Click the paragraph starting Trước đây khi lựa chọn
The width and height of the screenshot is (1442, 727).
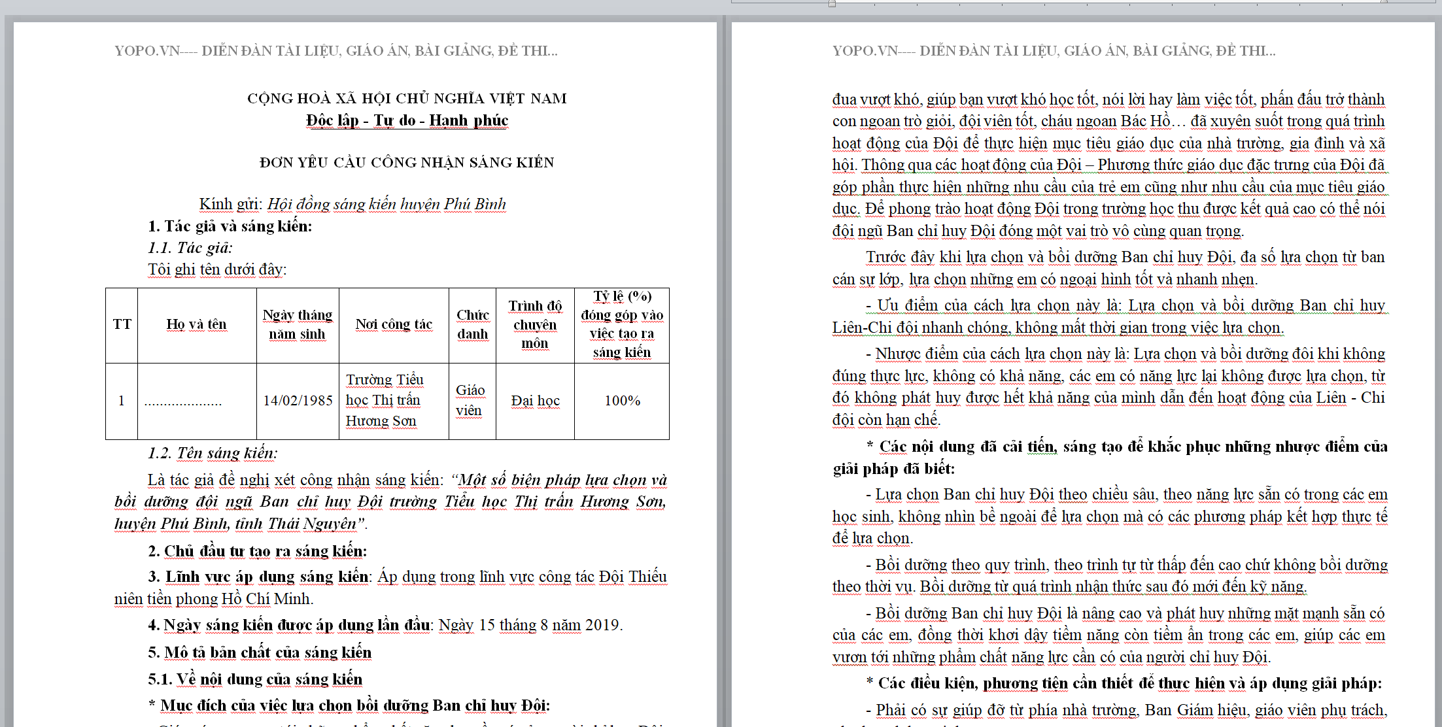click(1108, 268)
